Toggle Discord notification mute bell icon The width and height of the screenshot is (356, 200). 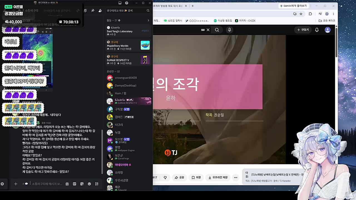[85, 11]
